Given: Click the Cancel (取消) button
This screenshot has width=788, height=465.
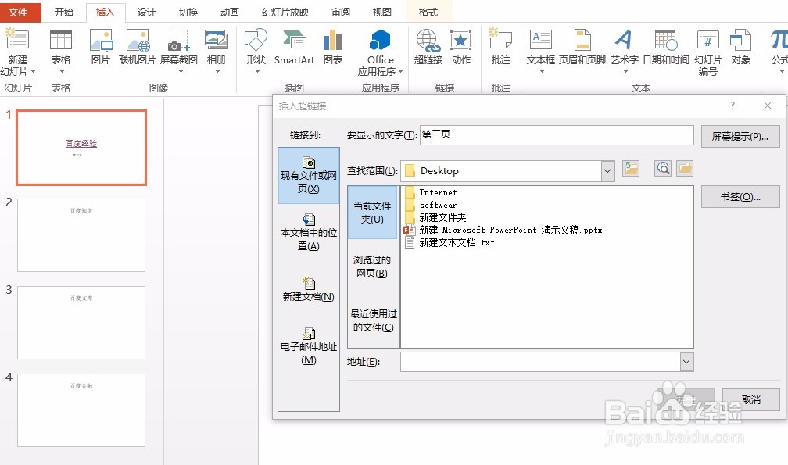Looking at the screenshot, I should [x=750, y=399].
